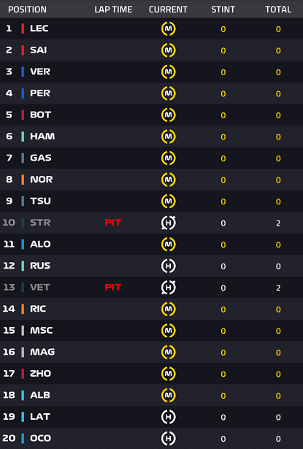Image resolution: width=303 pixels, height=449 pixels.
Task: Click STR's hard tyre icon
Action: tap(169, 223)
